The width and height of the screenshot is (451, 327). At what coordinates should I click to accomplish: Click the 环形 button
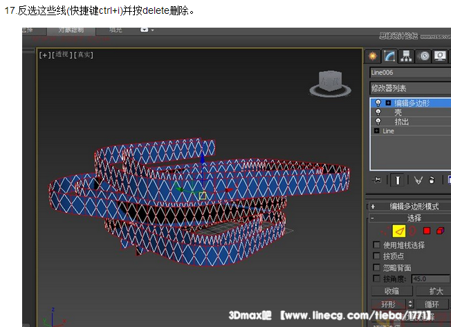click(x=389, y=304)
